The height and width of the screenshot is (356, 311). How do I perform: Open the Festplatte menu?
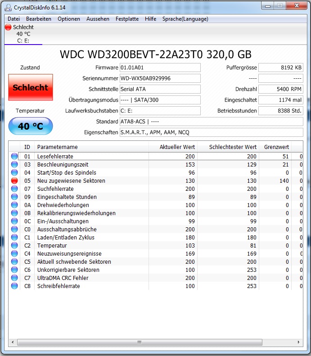127,19
